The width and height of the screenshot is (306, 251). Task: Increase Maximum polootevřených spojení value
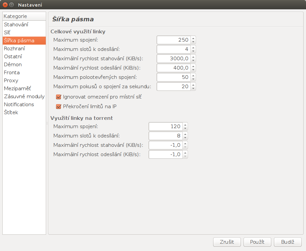click(193, 76)
